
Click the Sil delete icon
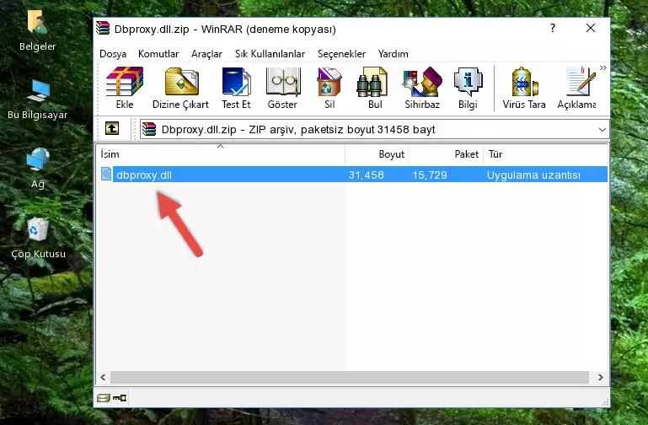[329, 88]
